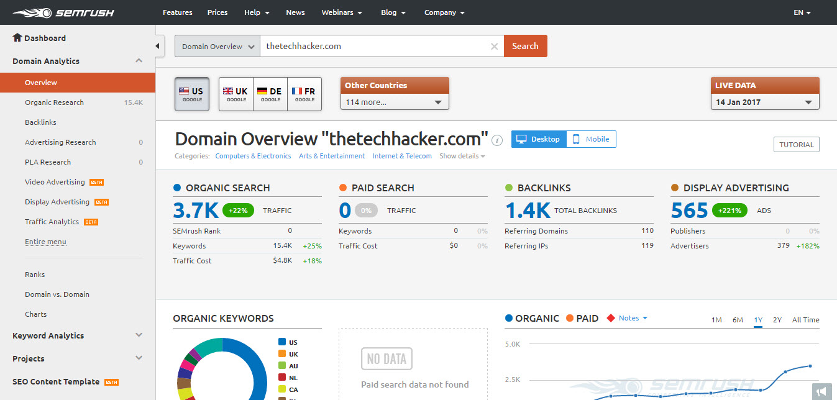This screenshot has height=400, width=837.
Task: Collapse the sidebar with the arrow icon
Action: (157, 45)
